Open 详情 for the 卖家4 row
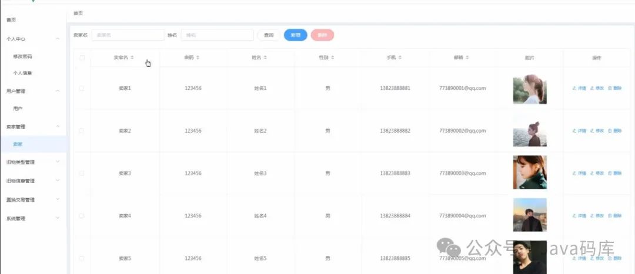 click(579, 216)
